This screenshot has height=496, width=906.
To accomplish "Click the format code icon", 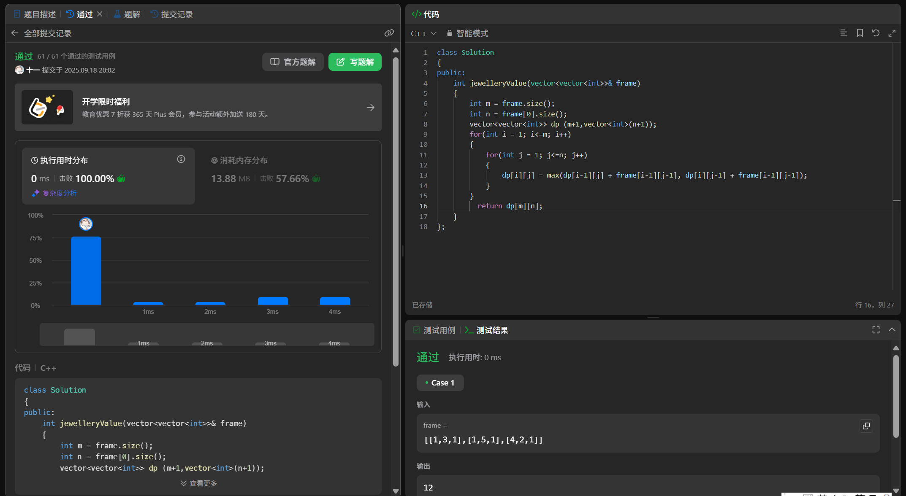I will click(x=844, y=33).
